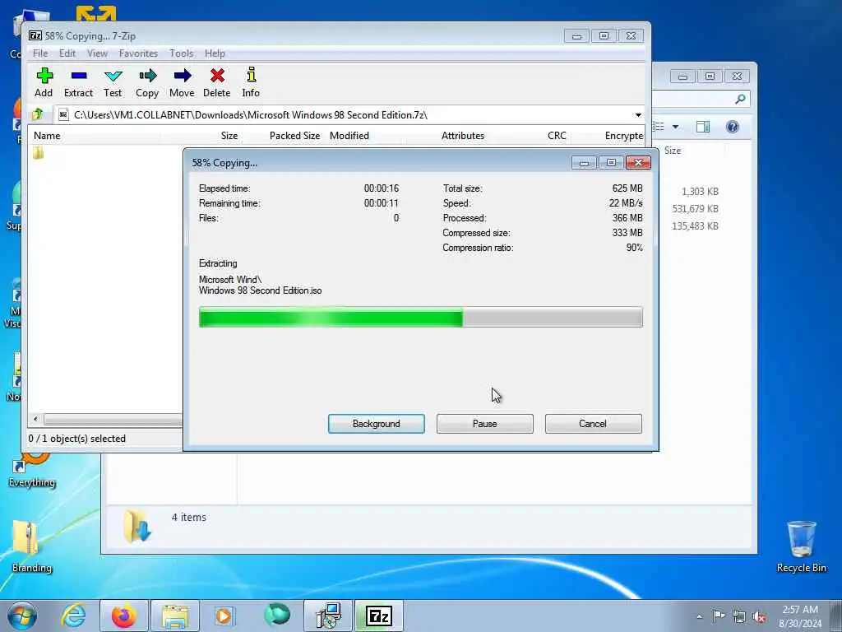Click the horizontal scrollbar left arrow

coord(35,419)
